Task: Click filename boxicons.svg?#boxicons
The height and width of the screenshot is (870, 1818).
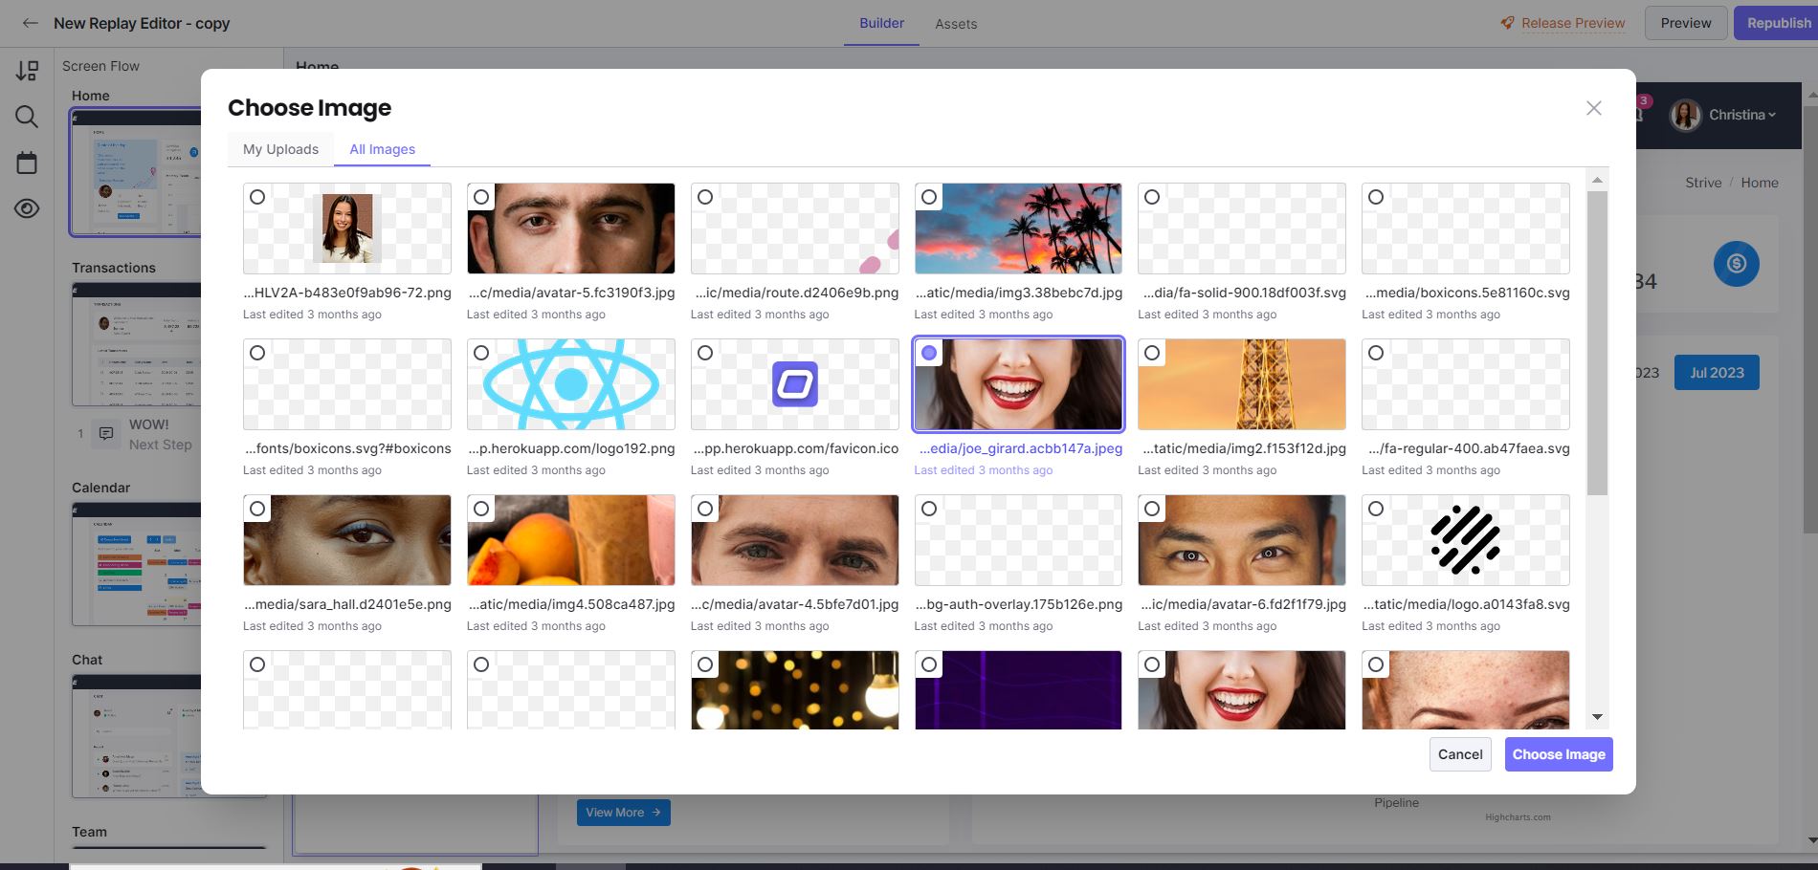Action: point(348,448)
